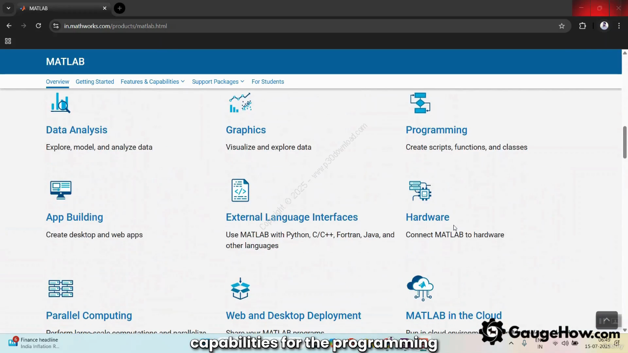Open the Finance headline news widget
The width and height of the screenshot is (628, 353).
pyautogui.click(x=33, y=343)
